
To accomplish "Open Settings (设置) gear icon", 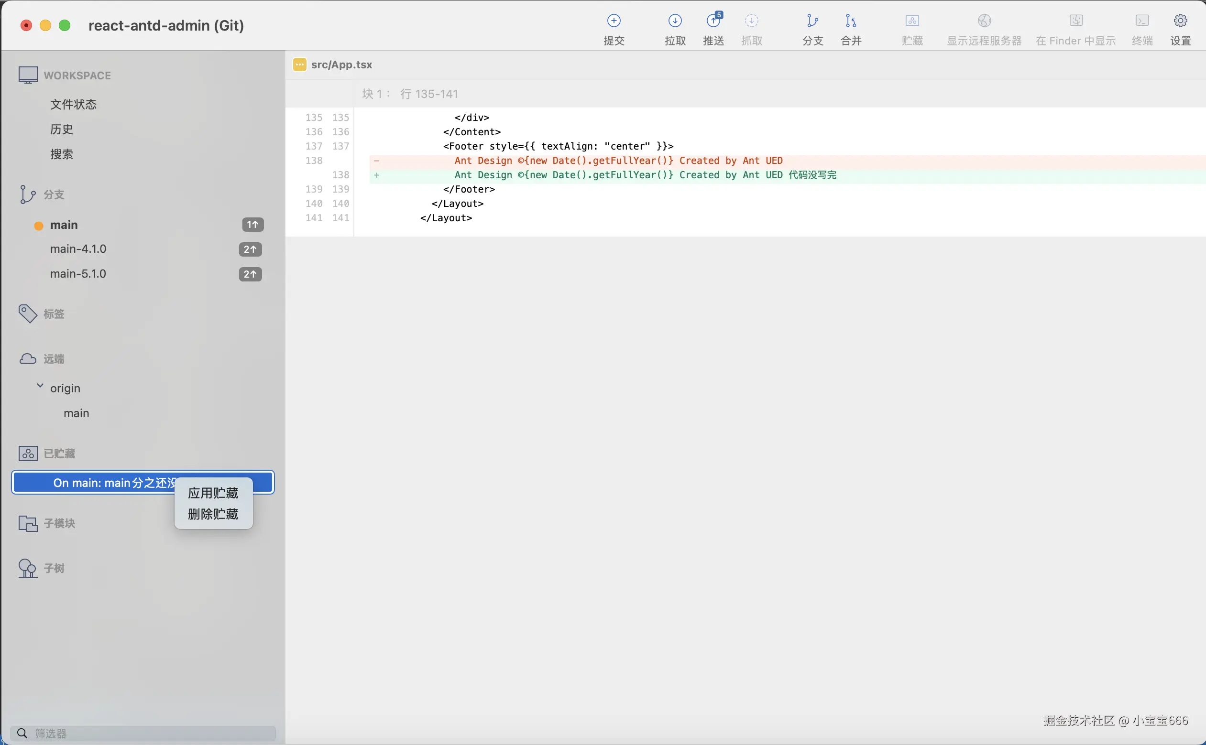I will click(1180, 21).
